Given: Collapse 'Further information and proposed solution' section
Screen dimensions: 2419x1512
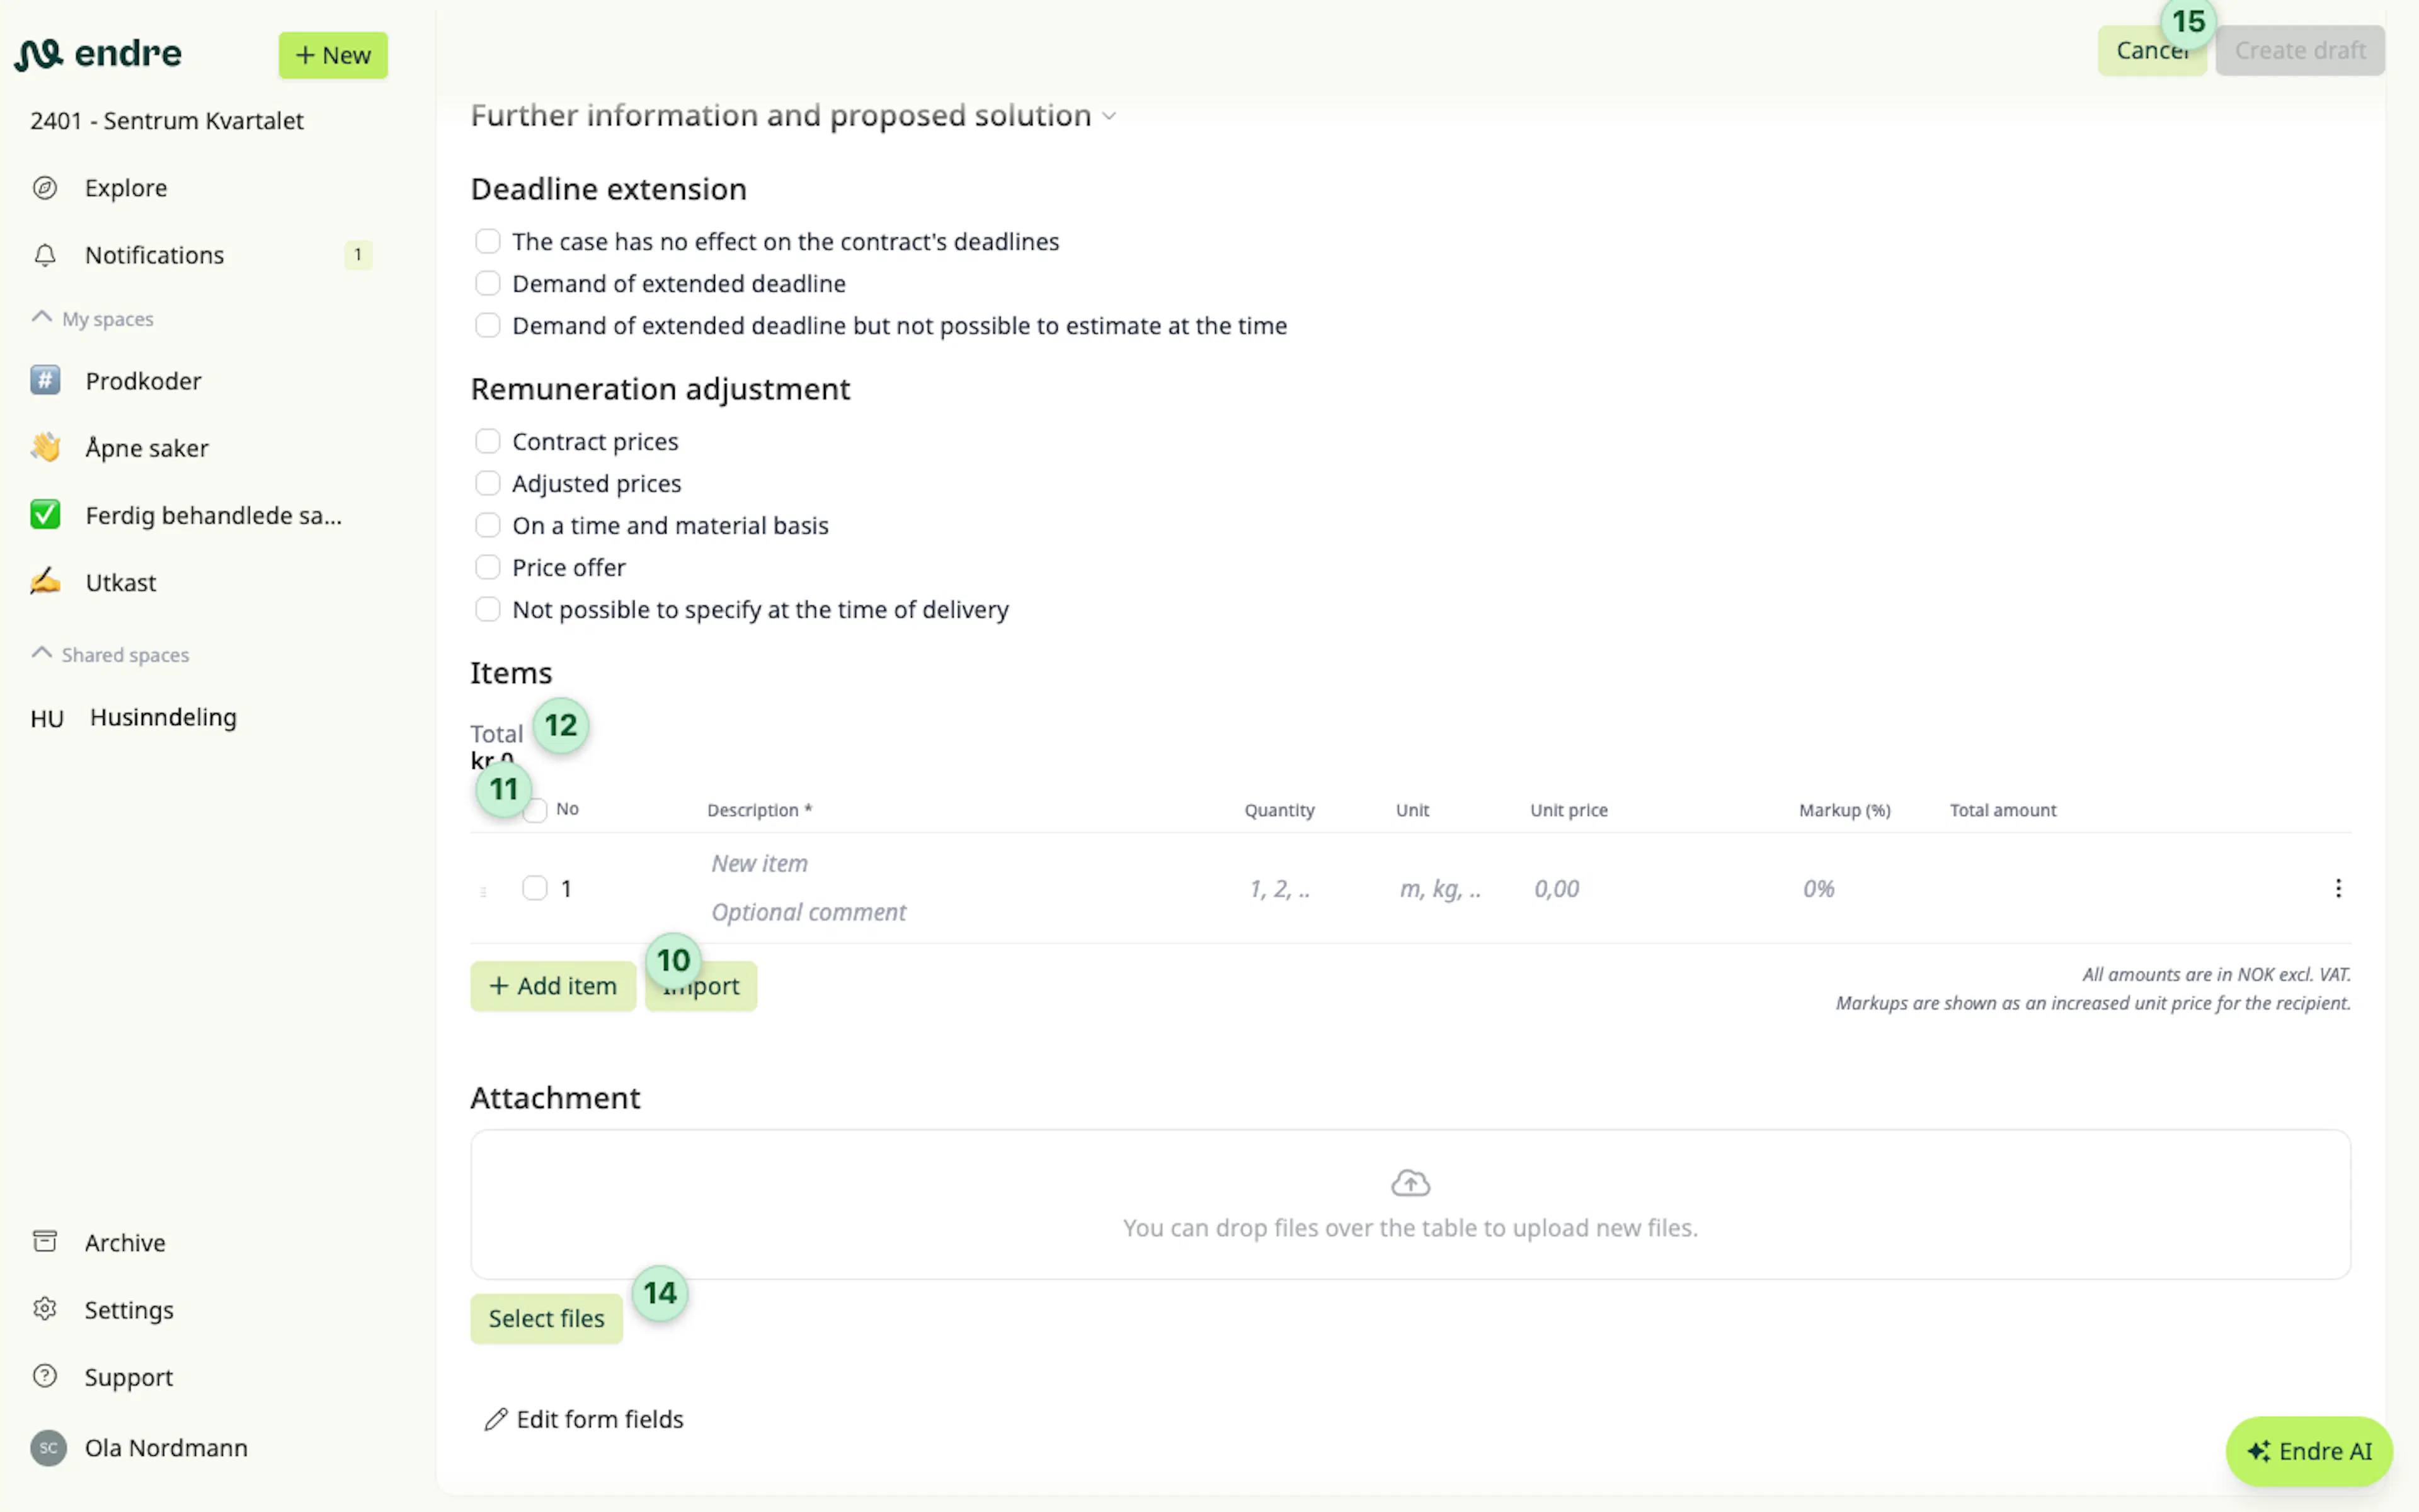Looking at the screenshot, I should click(1109, 116).
